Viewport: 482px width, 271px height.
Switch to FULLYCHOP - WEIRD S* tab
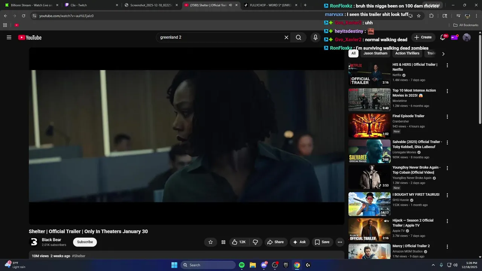(270, 5)
